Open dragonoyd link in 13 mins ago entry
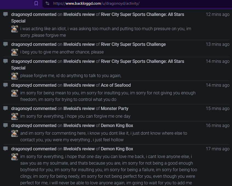232x186 pixels. [x=21, y=44]
